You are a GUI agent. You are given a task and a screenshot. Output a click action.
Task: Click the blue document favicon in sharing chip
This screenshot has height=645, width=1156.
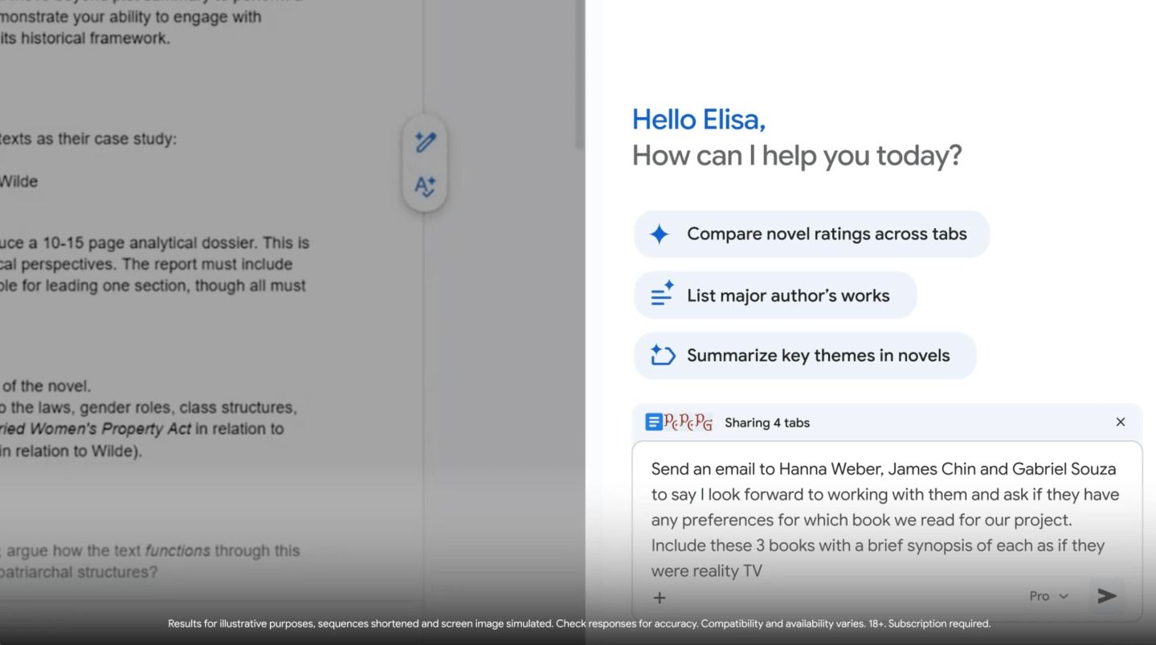point(655,422)
